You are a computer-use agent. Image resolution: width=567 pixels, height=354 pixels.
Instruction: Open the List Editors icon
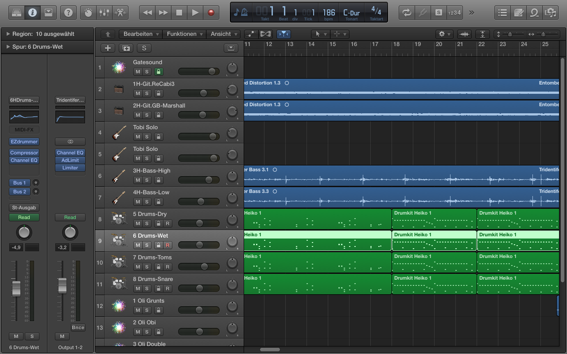502,12
